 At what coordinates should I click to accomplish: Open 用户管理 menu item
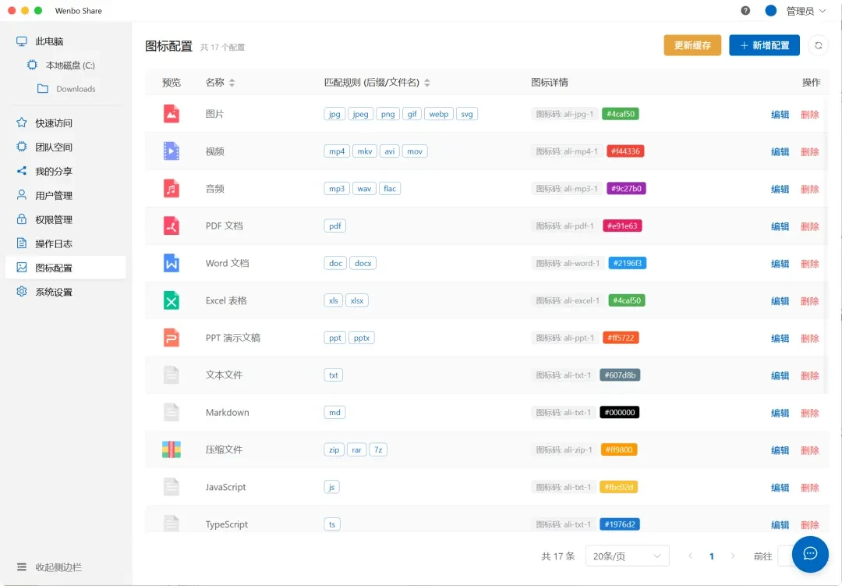click(x=65, y=195)
